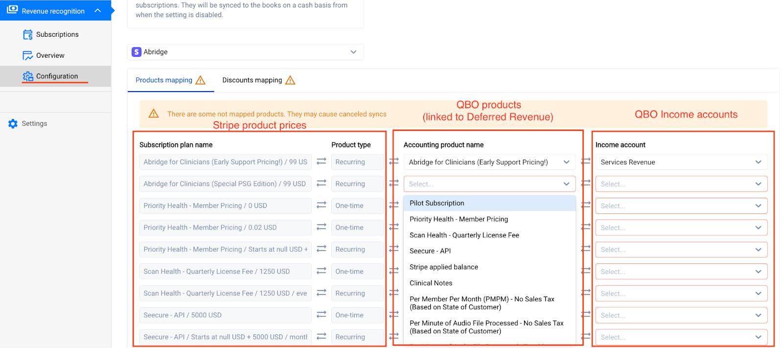
Task: Click the Stripe logo icon beside Abridge
Action: [137, 52]
